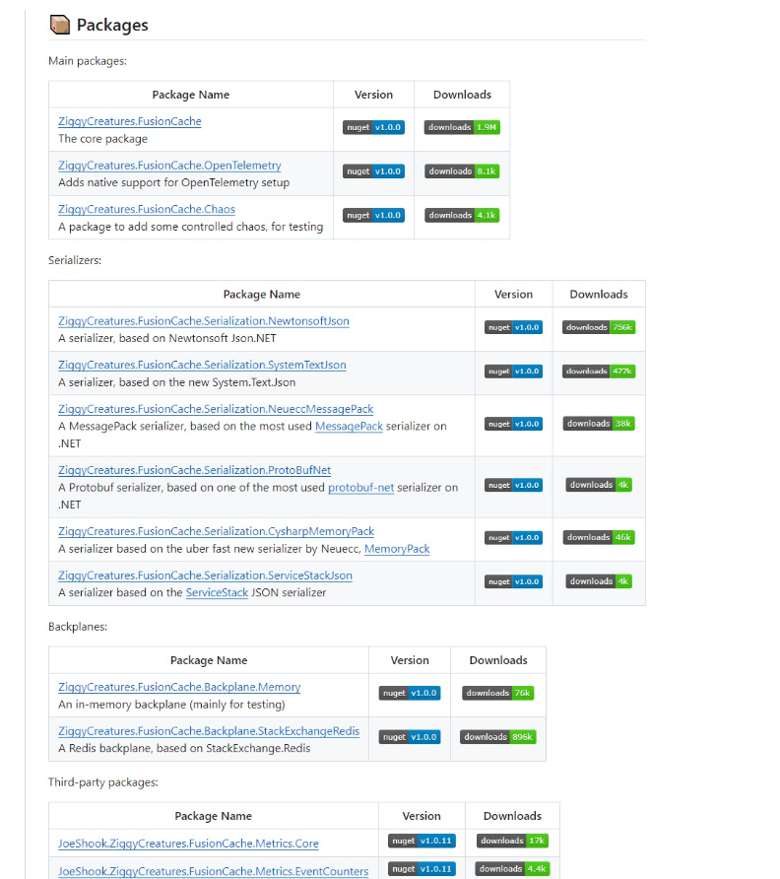
Task: Click nuget v1.0.11 badge for Metrics.Core
Action: 422,841
